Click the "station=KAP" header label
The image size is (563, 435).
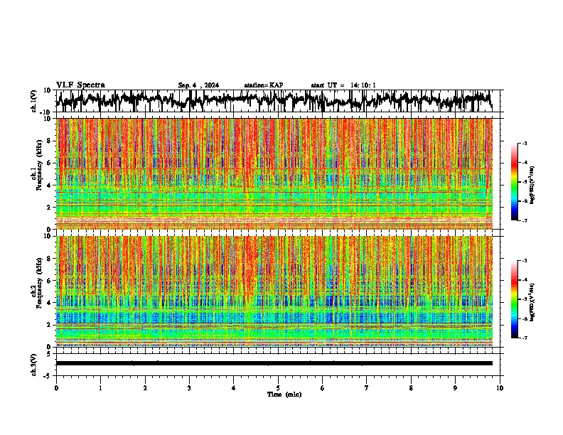pyautogui.click(x=264, y=85)
